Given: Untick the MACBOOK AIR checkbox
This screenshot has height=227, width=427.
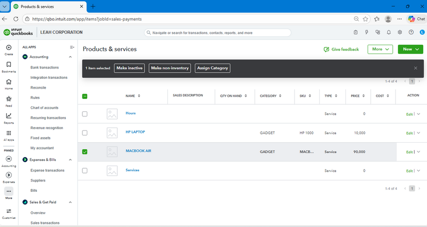Looking at the screenshot, I should pos(85,152).
